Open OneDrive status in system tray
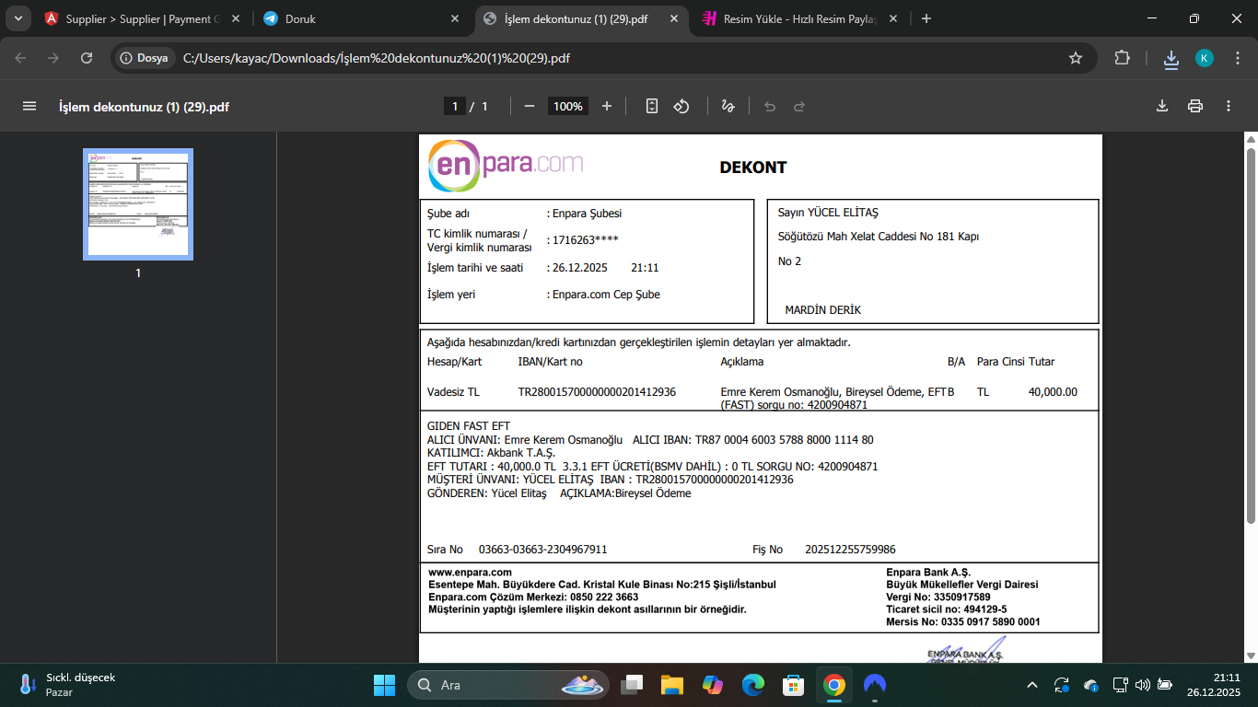Viewport: 1258px width, 707px height. point(1091,685)
